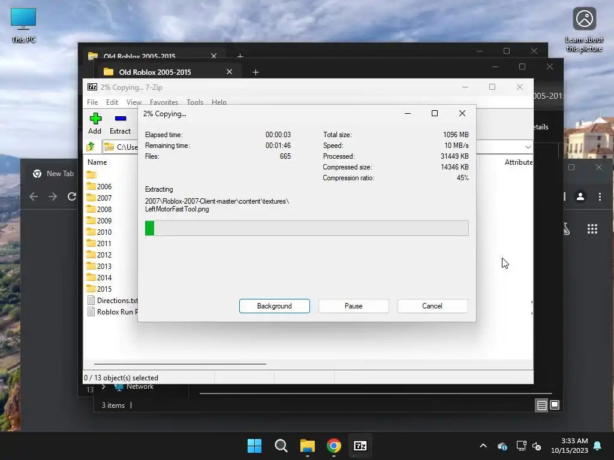Click the Extract toolbar icon in 7-Zip
Viewport: 614px width, 460px height.
(x=120, y=123)
